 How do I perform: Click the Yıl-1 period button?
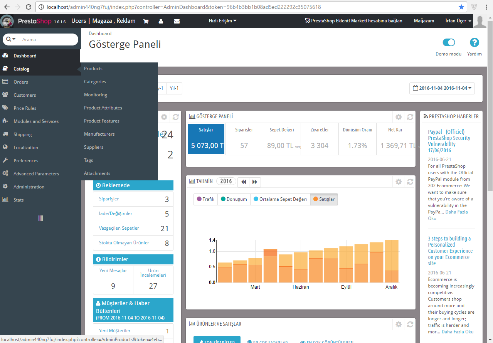[174, 88]
